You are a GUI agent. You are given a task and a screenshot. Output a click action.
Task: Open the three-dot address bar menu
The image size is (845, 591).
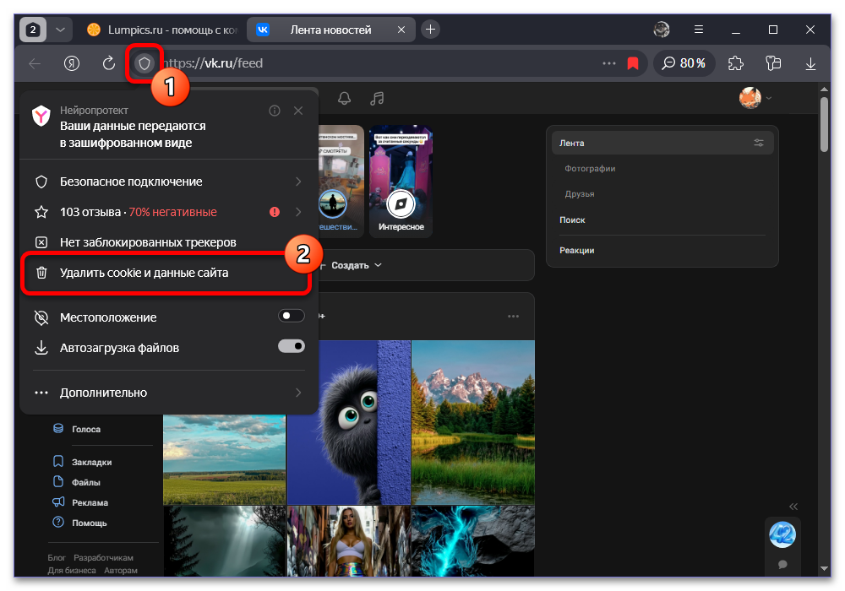click(609, 63)
